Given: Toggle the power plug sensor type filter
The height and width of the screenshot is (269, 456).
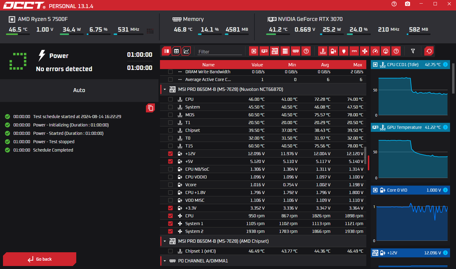Looking at the screenshot, I should click(344, 51).
